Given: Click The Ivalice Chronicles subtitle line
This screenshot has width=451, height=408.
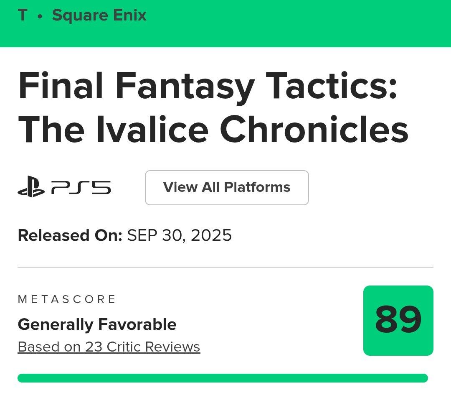Looking at the screenshot, I should [x=213, y=130].
